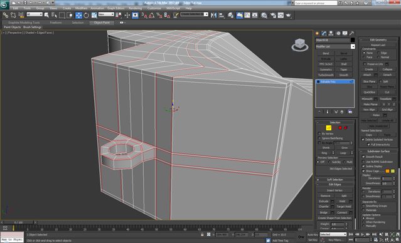
Task: Open the Graph Editors menu
Action: pos(116,8)
